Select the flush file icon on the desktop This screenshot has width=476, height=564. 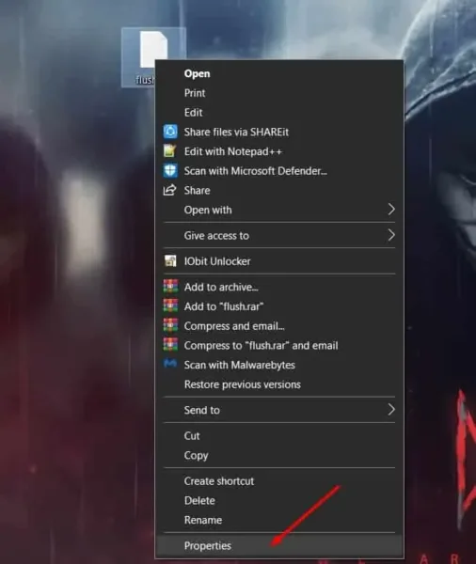[153, 49]
